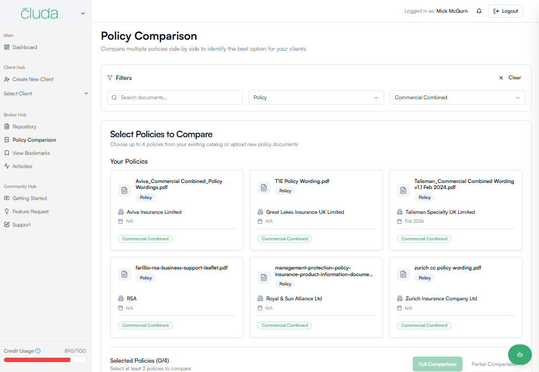Click the Logout arrow icon
Image resolution: width=539 pixels, height=372 pixels.
pos(496,11)
